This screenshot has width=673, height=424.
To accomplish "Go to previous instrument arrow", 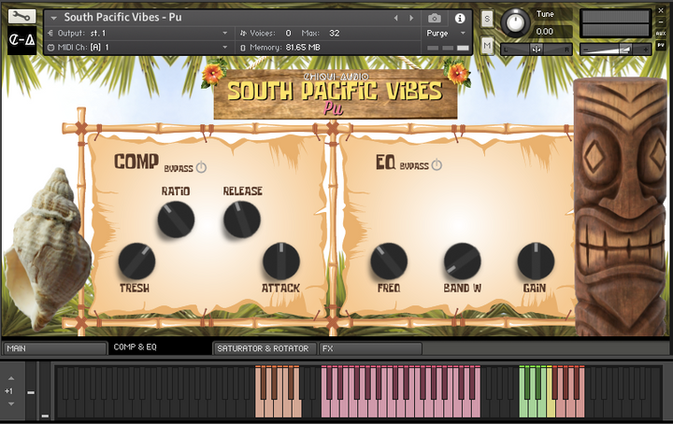I will pyautogui.click(x=396, y=18).
